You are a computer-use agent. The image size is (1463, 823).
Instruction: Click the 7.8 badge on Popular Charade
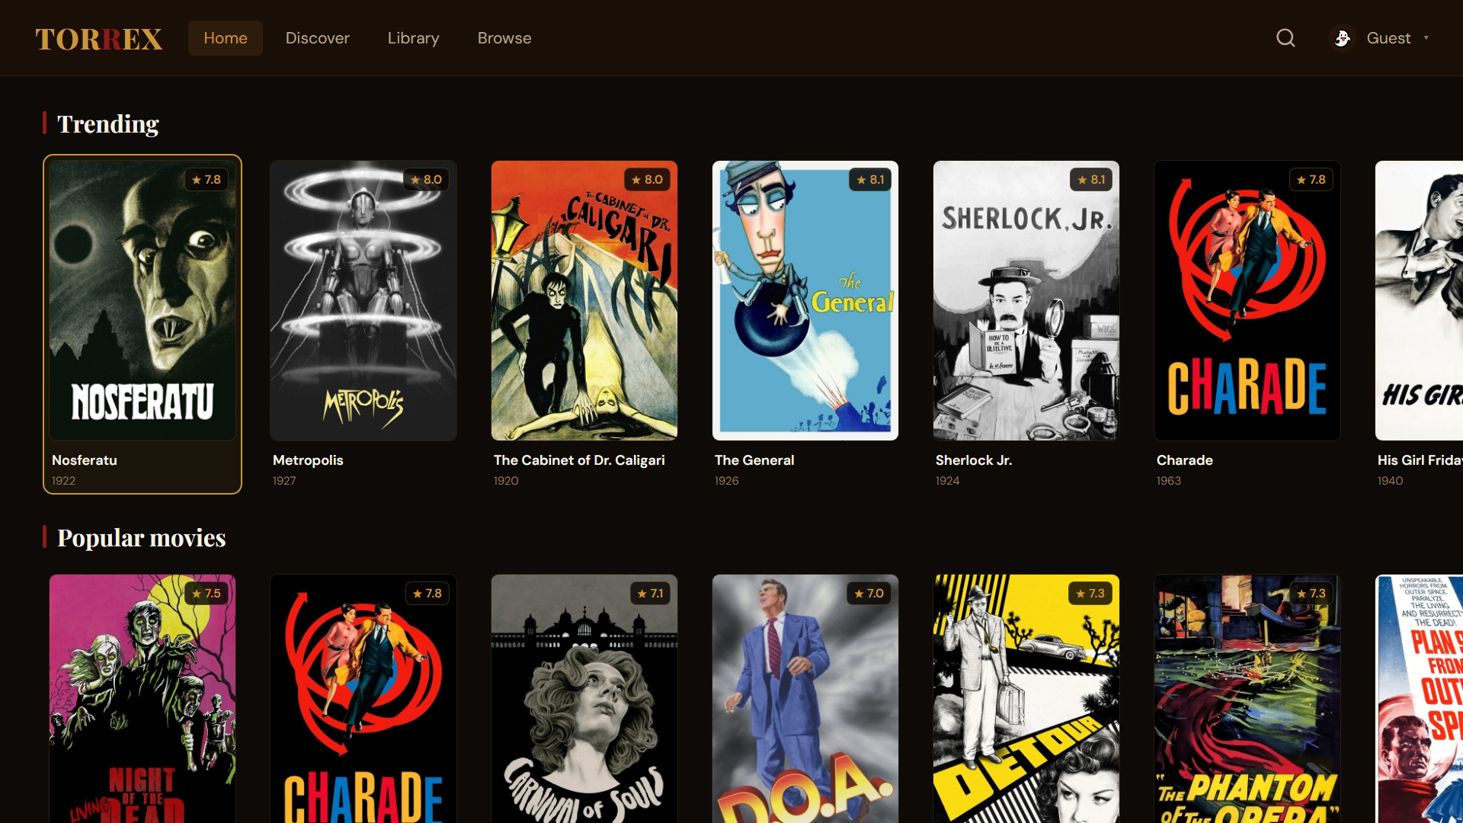pos(427,594)
